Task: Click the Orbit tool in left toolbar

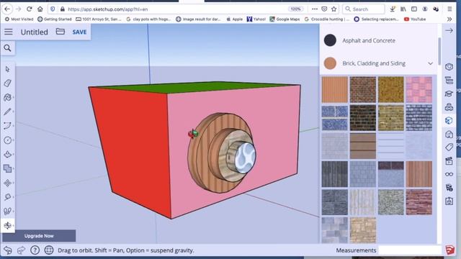Action: tap(8, 225)
